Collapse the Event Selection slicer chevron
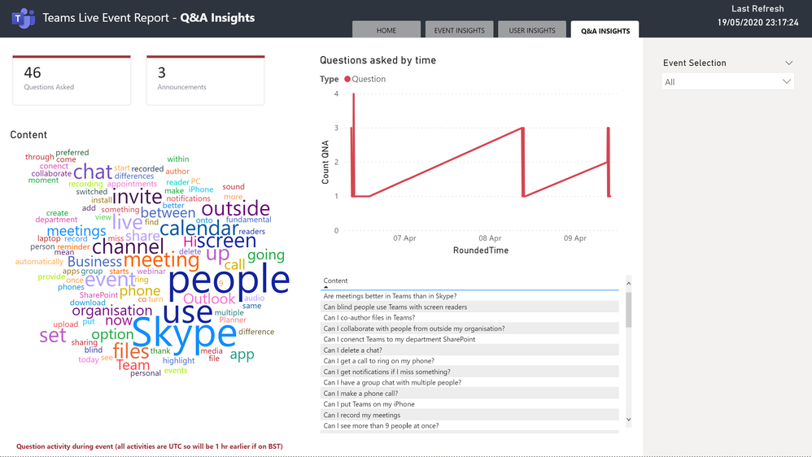812x457 pixels. (x=788, y=63)
